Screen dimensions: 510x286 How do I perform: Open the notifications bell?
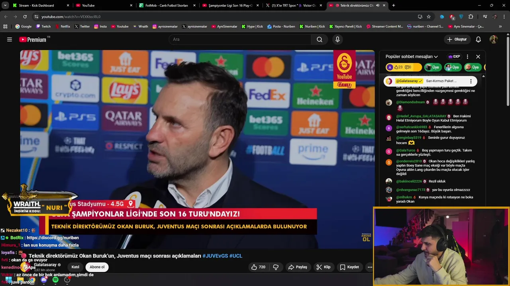click(x=479, y=39)
